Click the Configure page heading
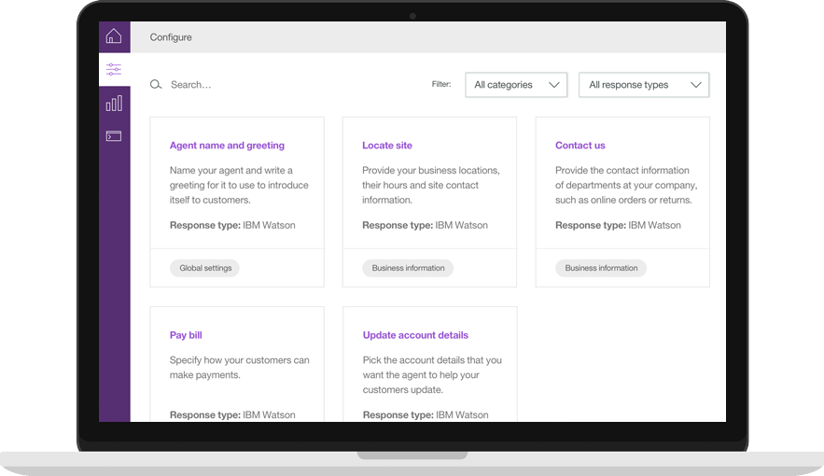The height and width of the screenshot is (476, 824). 171,37
